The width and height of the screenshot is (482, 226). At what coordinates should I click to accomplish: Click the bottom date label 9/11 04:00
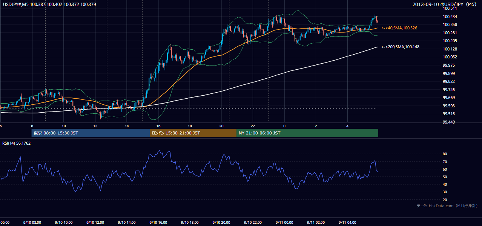click(x=347, y=223)
